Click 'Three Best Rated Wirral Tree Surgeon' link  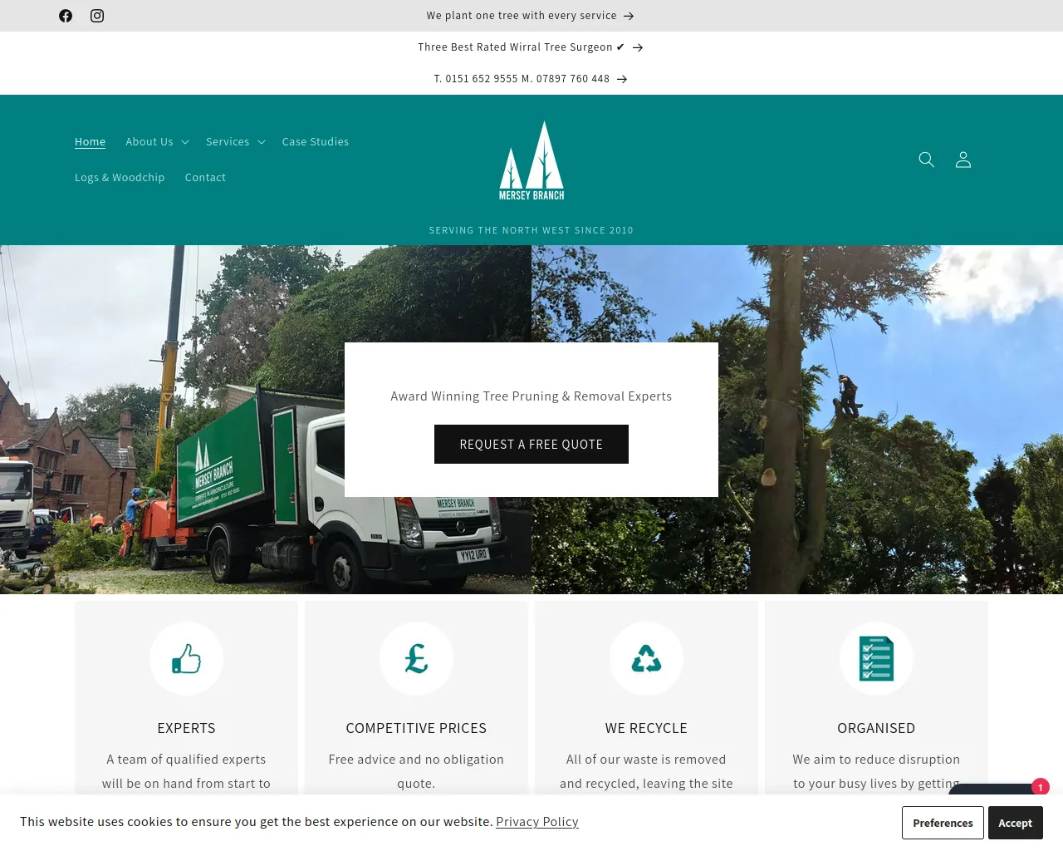point(531,47)
